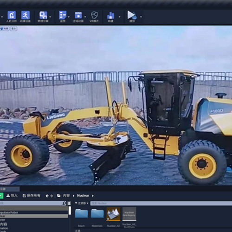Open play options arrow beside 播放
232x232 pixels.
pos(141,17)
